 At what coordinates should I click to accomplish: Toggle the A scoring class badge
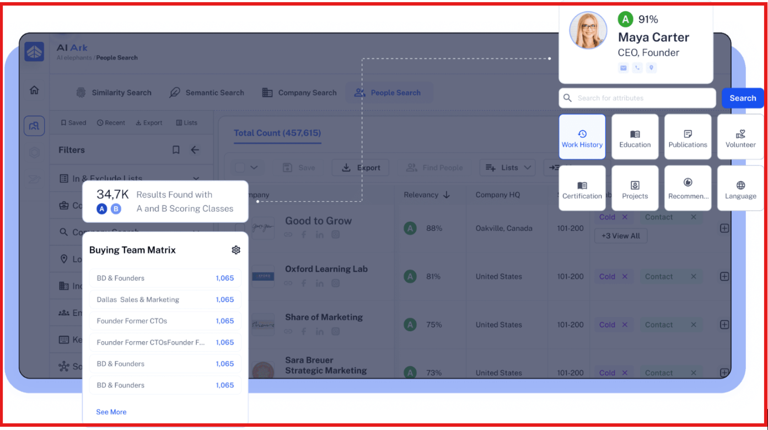[x=101, y=209]
